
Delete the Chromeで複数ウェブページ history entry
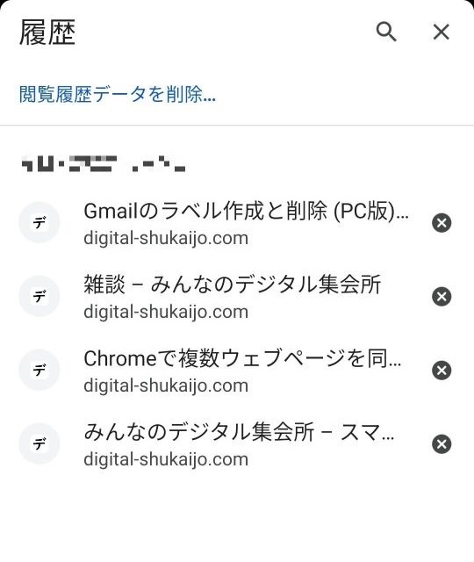point(442,371)
